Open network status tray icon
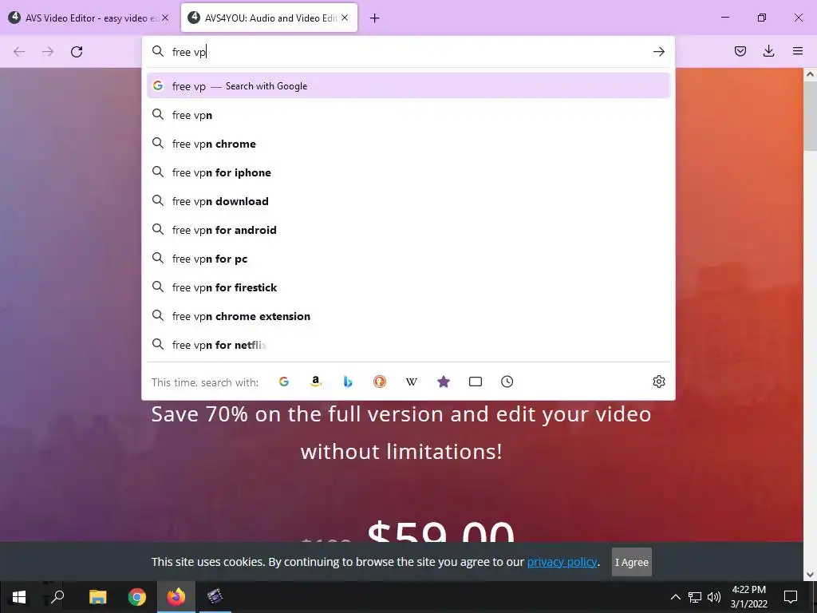Image resolution: width=817 pixels, height=613 pixels. [695, 597]
